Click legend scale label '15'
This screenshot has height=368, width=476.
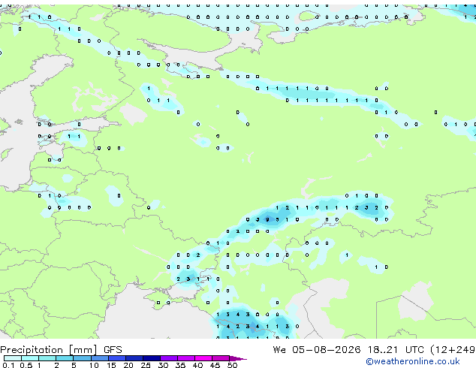coord(111,365)
